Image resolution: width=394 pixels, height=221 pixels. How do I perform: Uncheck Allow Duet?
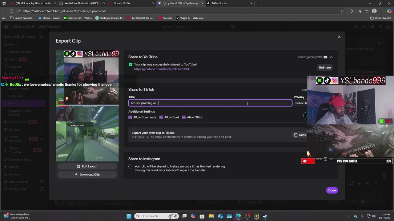click(161, 117)
